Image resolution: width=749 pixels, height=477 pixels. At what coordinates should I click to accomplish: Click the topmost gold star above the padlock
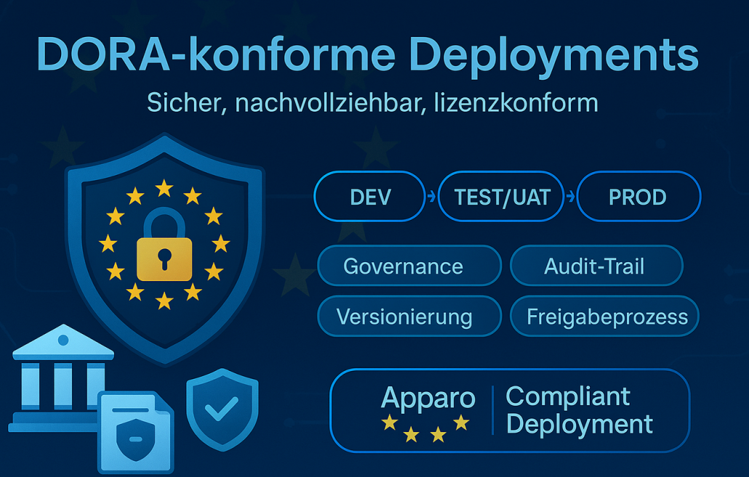coord(164,189)
